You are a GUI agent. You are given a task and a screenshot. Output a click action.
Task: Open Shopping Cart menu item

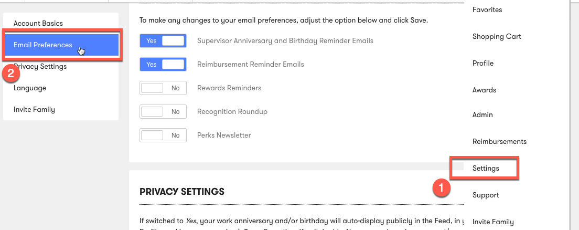[x=497, y=37]
